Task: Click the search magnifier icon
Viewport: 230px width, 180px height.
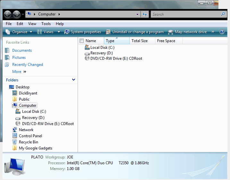Action: pyautogui.click(x=223, y=14)
